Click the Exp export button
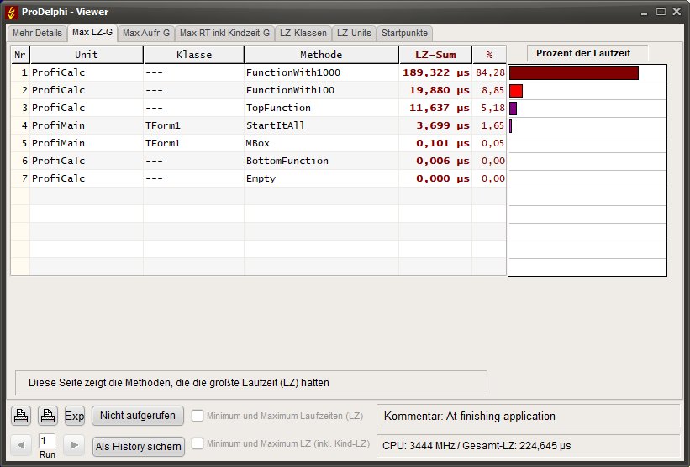The height and width of the screenshot is (467, 690). click(x=74, y=416)
